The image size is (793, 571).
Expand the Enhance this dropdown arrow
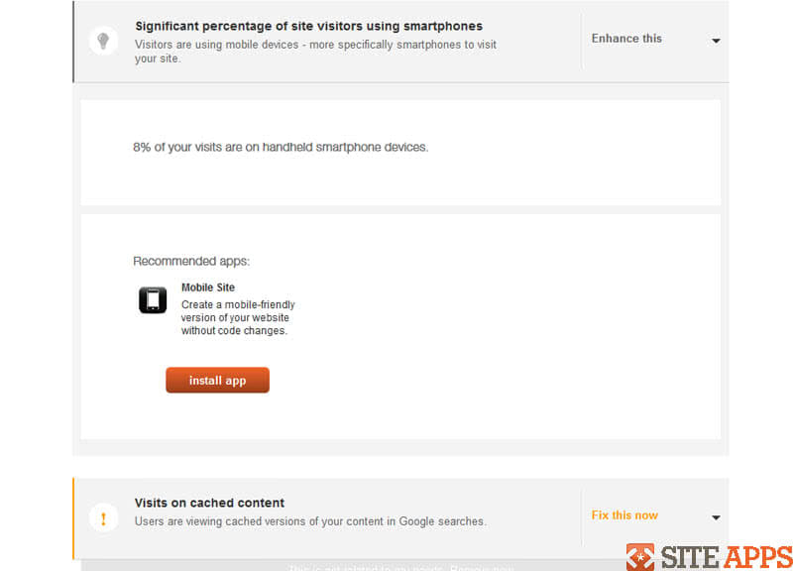716,41
